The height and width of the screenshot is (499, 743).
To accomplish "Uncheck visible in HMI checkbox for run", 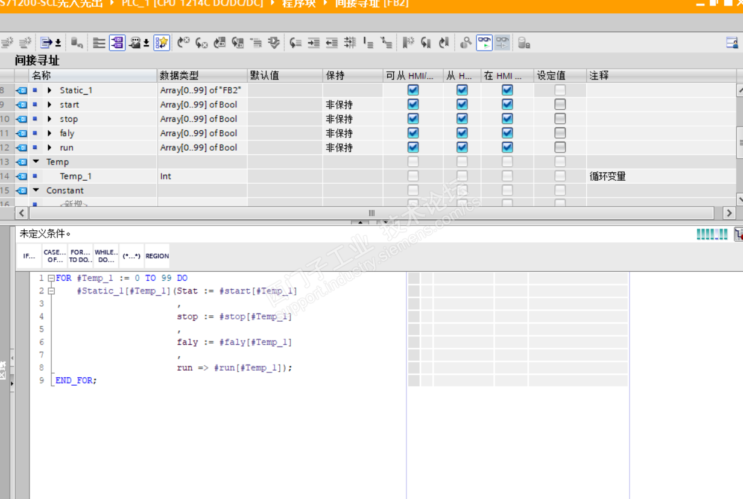I will pyautogui.click(x=507, y=148).
